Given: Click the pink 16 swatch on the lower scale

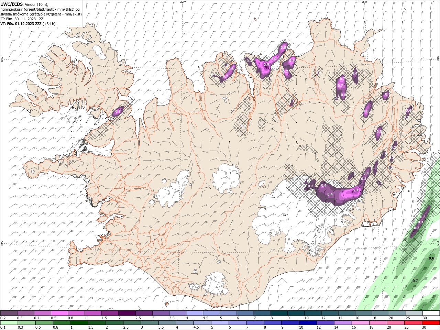Looking at the screenshot, I should (x=360, y=323).
